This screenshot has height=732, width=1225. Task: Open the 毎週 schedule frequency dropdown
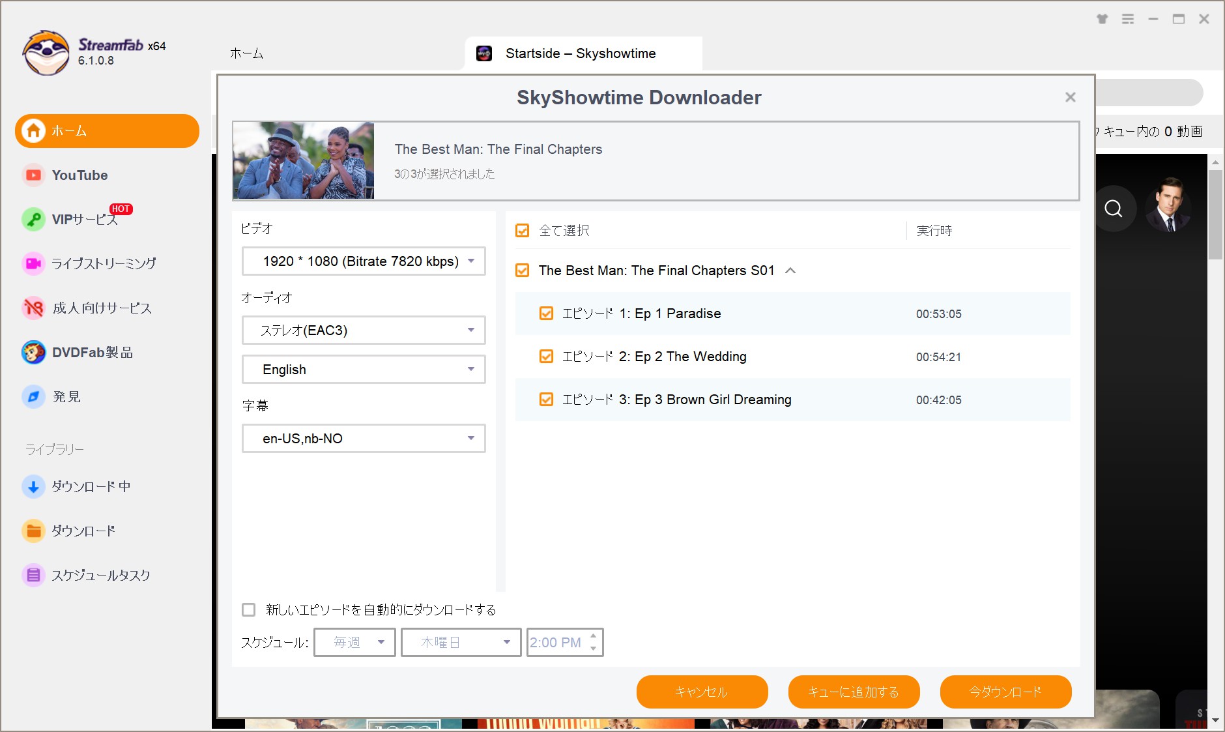click(354, 643)
